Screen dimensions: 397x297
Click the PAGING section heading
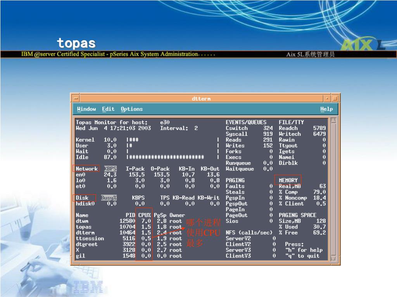pos(235,180)
